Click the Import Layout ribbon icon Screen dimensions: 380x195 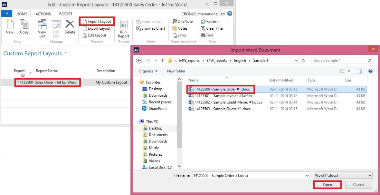pyautogui.click(x=85, y=22)
